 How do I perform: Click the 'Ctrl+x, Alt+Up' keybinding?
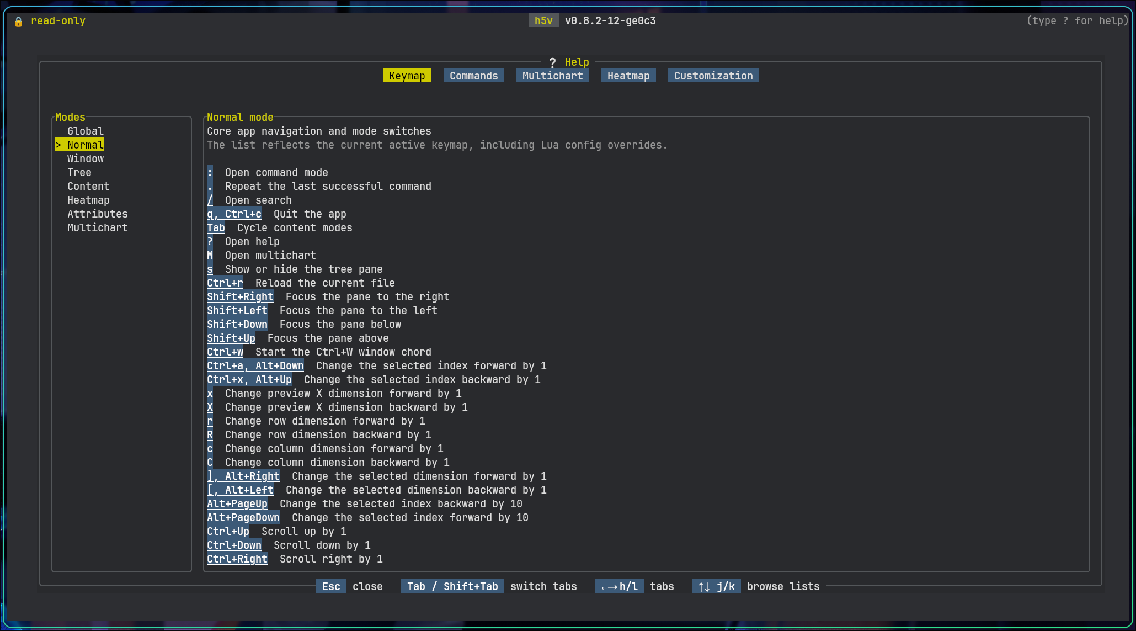click(x=249, y=380)
